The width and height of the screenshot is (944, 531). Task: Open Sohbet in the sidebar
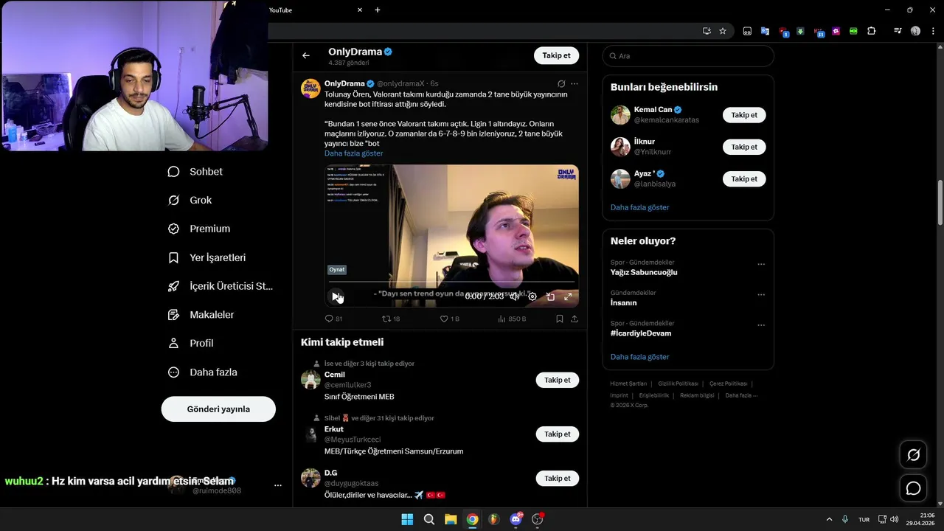click(195, 171)
